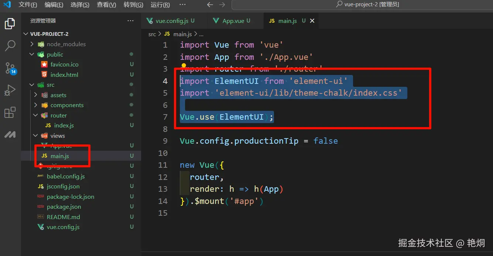The image size is (493, 256).
Task: Click the lightbulb code action icon
Action: click(x=184, y=66)
